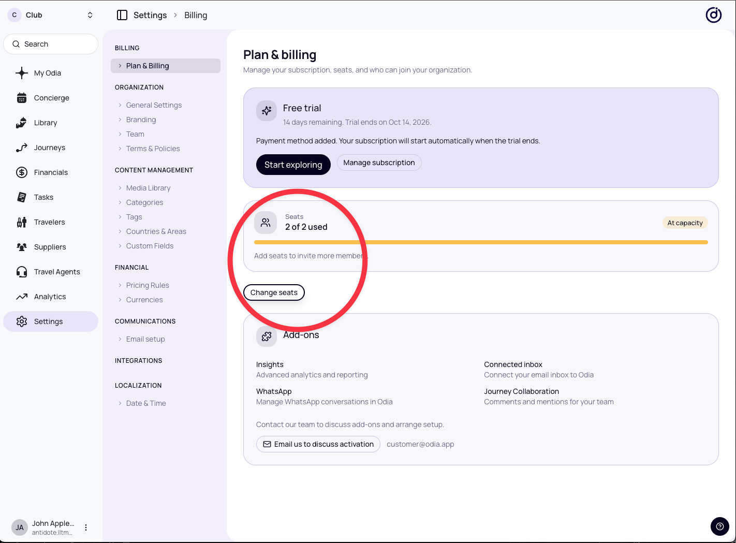Screen dimensions: 736x543
Task: Click the John Apple user name
Action: (53, 523)
